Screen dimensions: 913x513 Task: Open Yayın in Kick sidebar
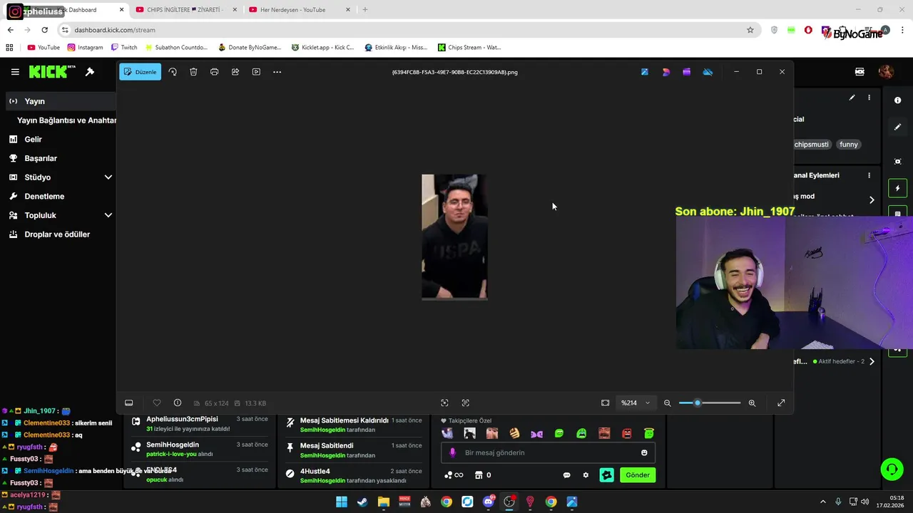pyautogui.click(x=61, y=101)
